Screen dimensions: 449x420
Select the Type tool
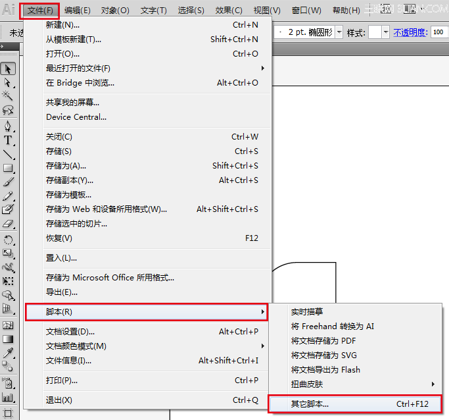point(8,140)
